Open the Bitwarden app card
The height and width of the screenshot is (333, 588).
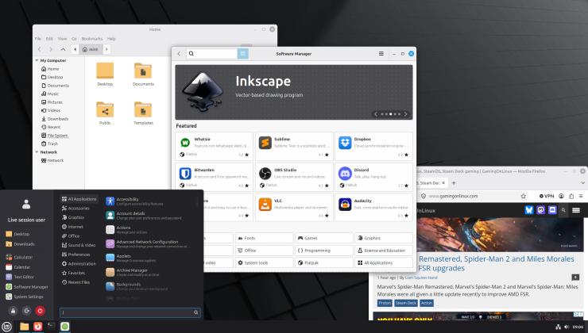(x=214, y=177)
